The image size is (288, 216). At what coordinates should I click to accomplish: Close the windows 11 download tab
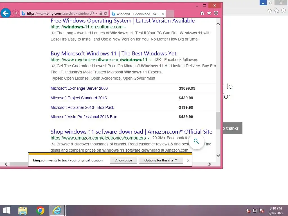click(x=163, y=14)
